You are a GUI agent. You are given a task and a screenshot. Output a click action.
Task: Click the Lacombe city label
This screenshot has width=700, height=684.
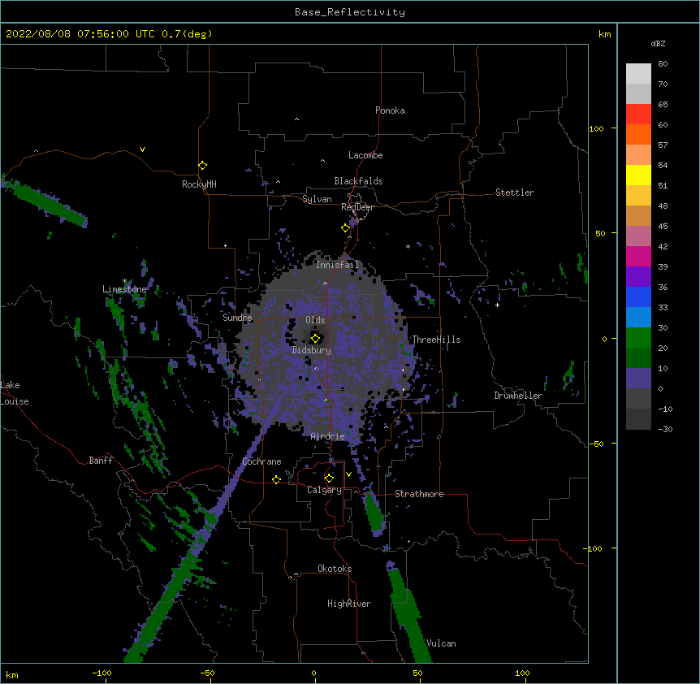(x=365, y=155)
